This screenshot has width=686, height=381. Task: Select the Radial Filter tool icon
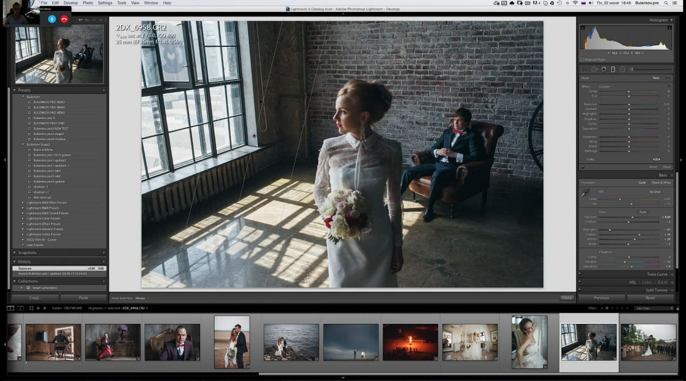pyautogui.click(x=623, y=69)
